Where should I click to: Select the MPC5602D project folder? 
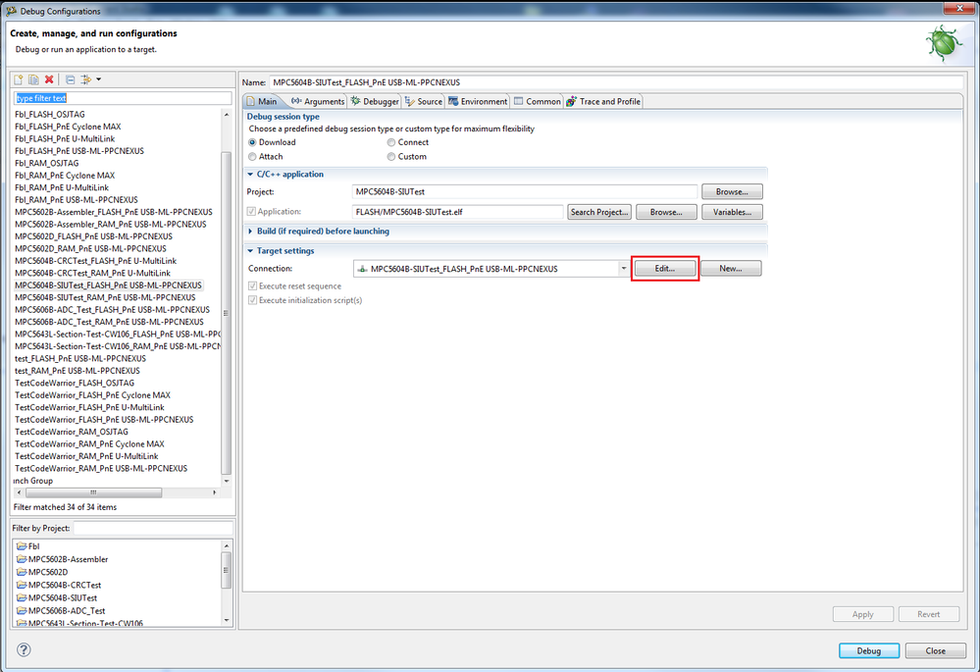pos(42,572)
